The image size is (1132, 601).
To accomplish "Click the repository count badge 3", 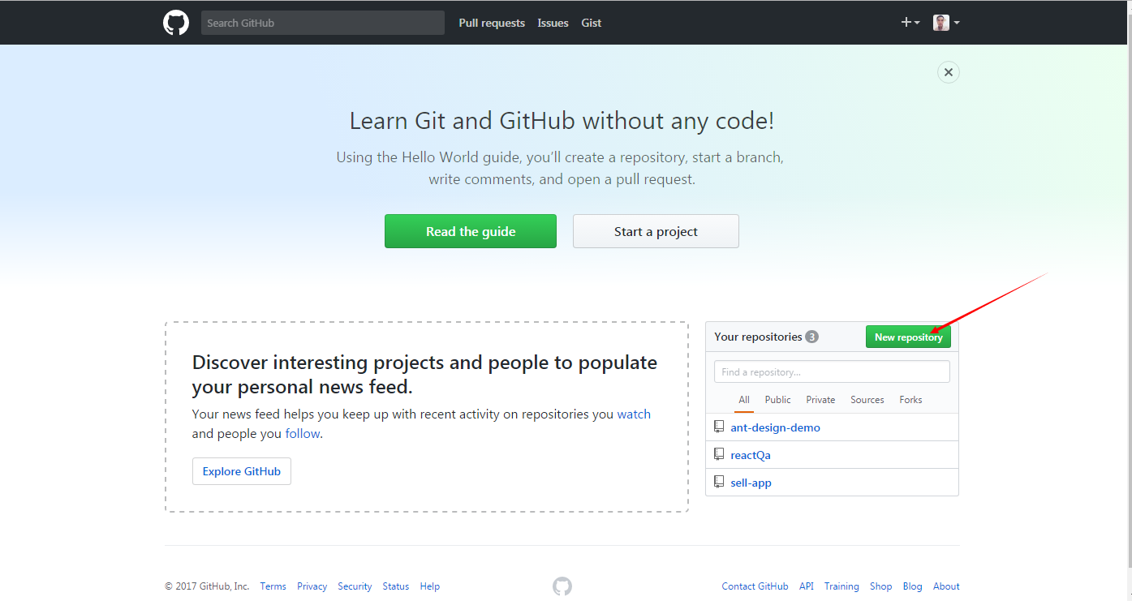I will coord(811,337).
